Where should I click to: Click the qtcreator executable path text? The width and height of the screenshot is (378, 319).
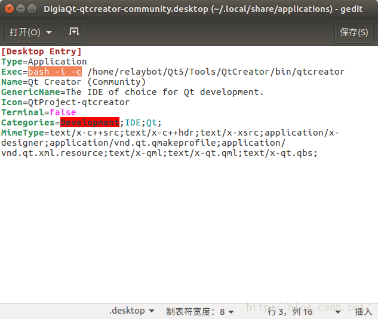[x=216, y=72]
